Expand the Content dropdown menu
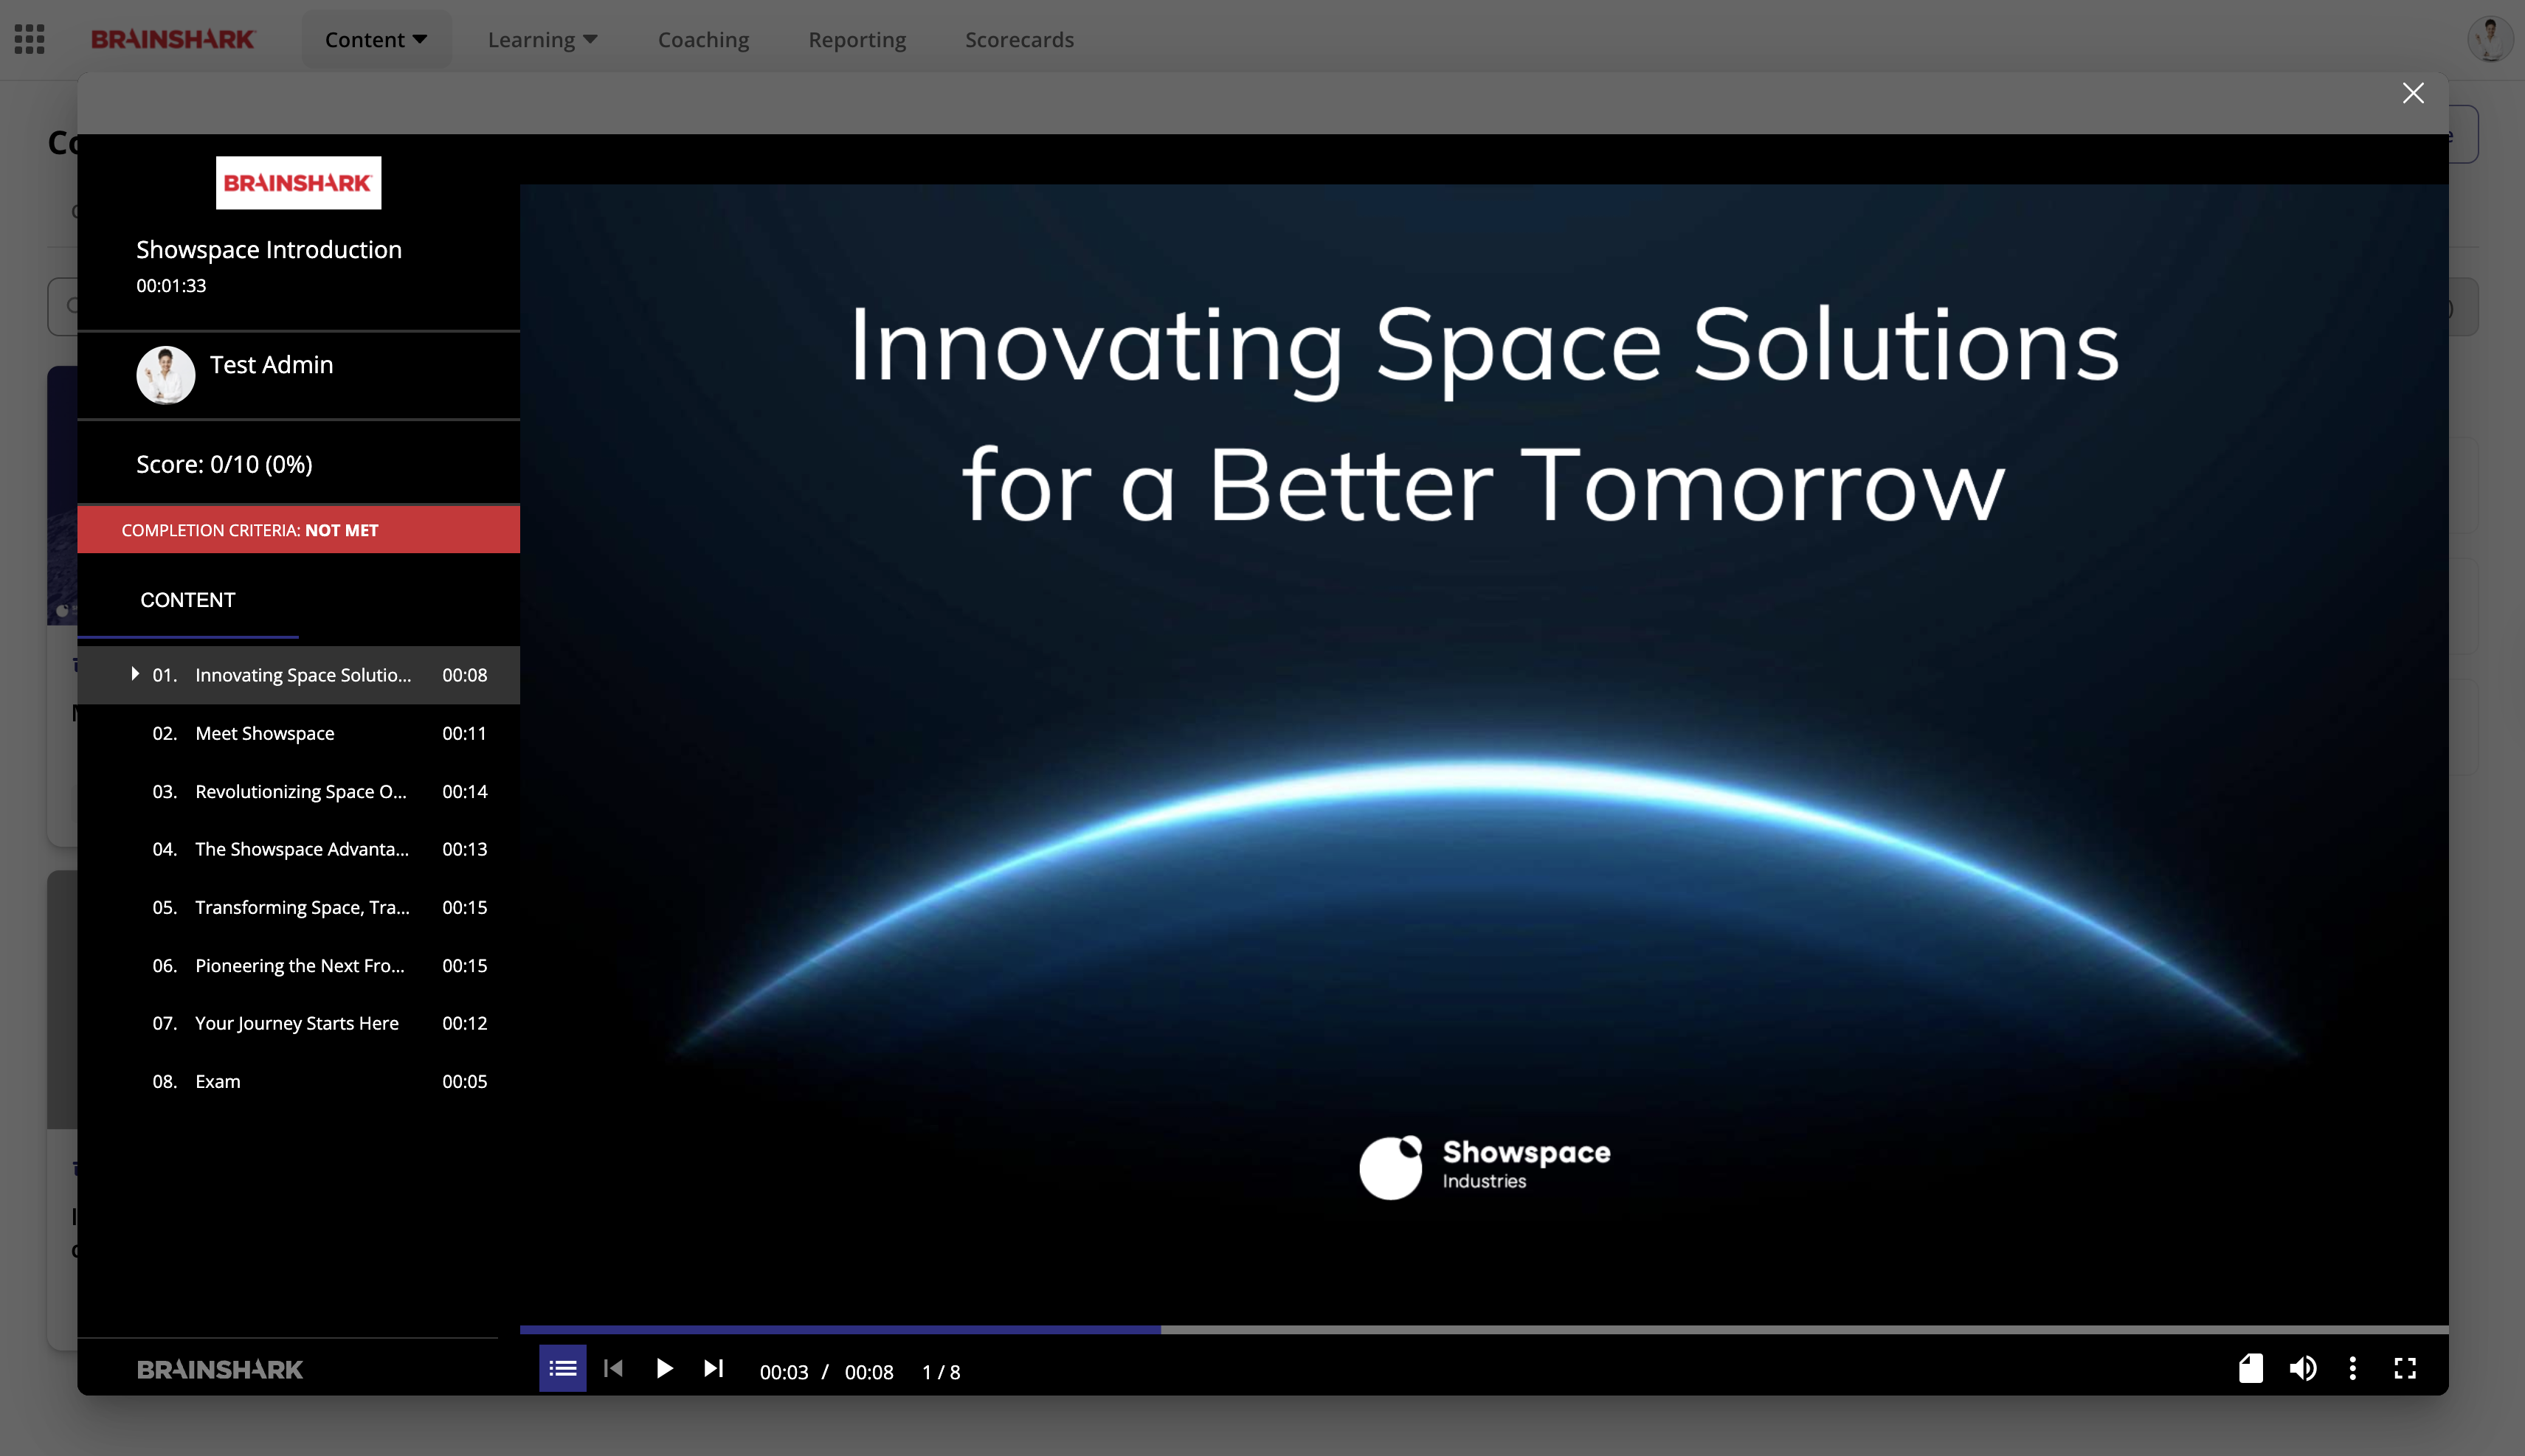The image size is (2525, 1456). pos(376,39)
